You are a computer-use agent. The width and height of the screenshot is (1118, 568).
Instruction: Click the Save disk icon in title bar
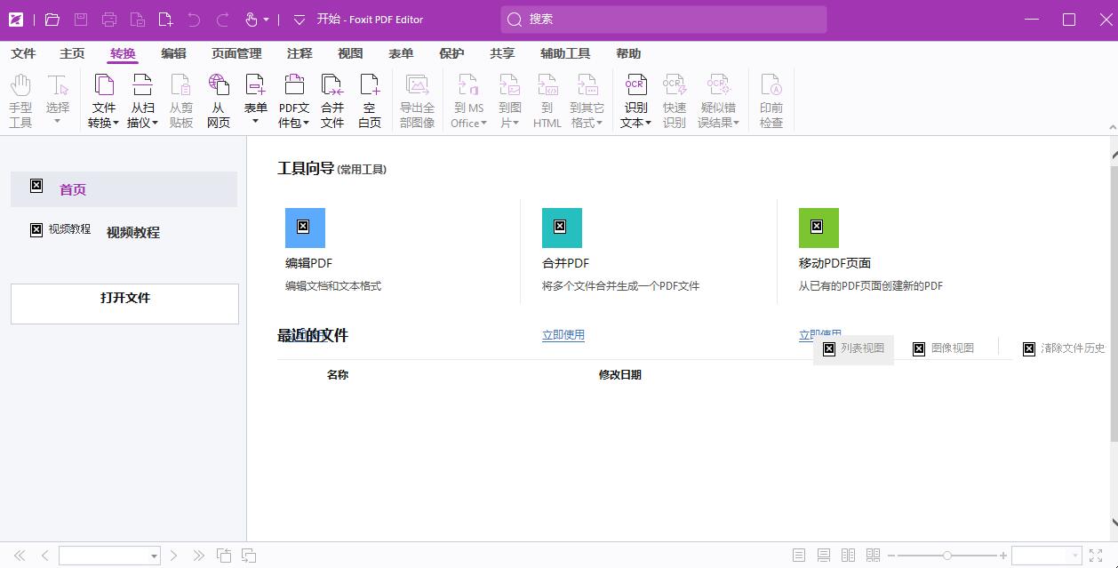(x=81, y=20)
